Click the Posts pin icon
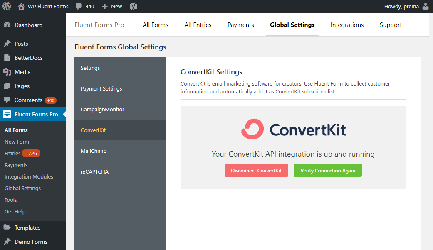 click(7, 44)
